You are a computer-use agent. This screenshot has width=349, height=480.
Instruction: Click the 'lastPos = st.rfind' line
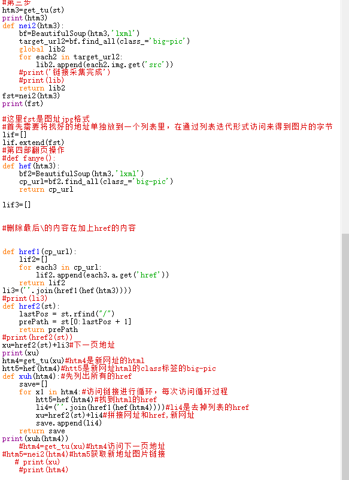click(66, 314)
